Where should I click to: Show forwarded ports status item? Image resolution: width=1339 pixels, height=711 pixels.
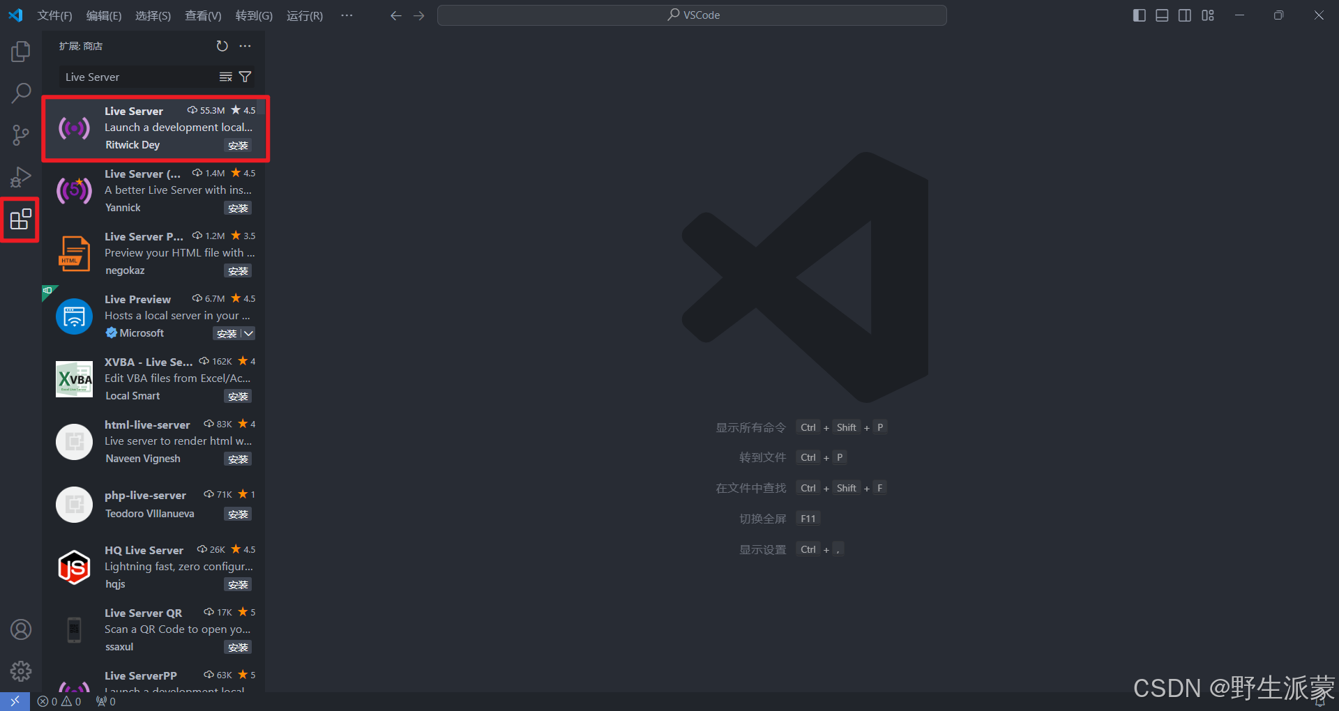pos(106,701)
